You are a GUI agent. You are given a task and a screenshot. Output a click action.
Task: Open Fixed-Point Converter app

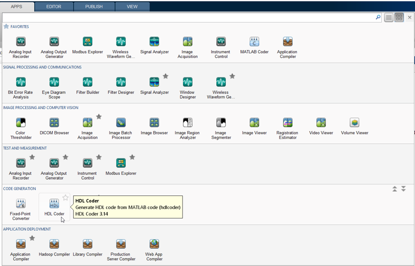coord(21,210)
